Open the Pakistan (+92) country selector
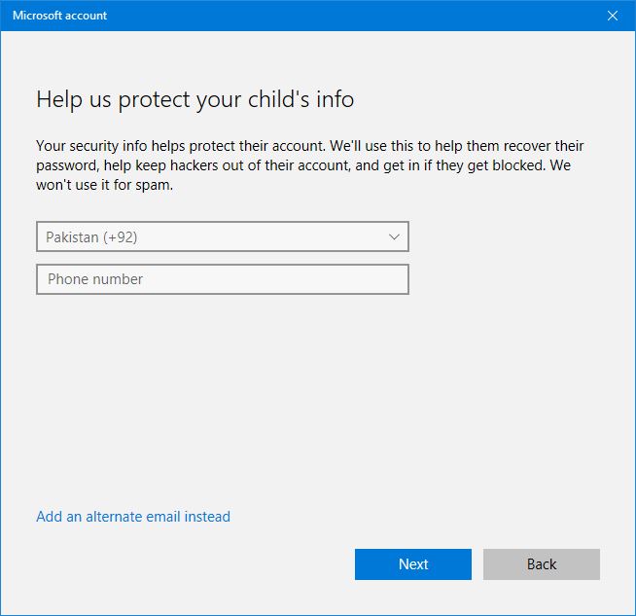This screenshot has width=636, height=616. [x=222, y=236]
